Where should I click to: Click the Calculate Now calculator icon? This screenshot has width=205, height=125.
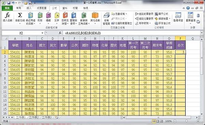[198, 16]
